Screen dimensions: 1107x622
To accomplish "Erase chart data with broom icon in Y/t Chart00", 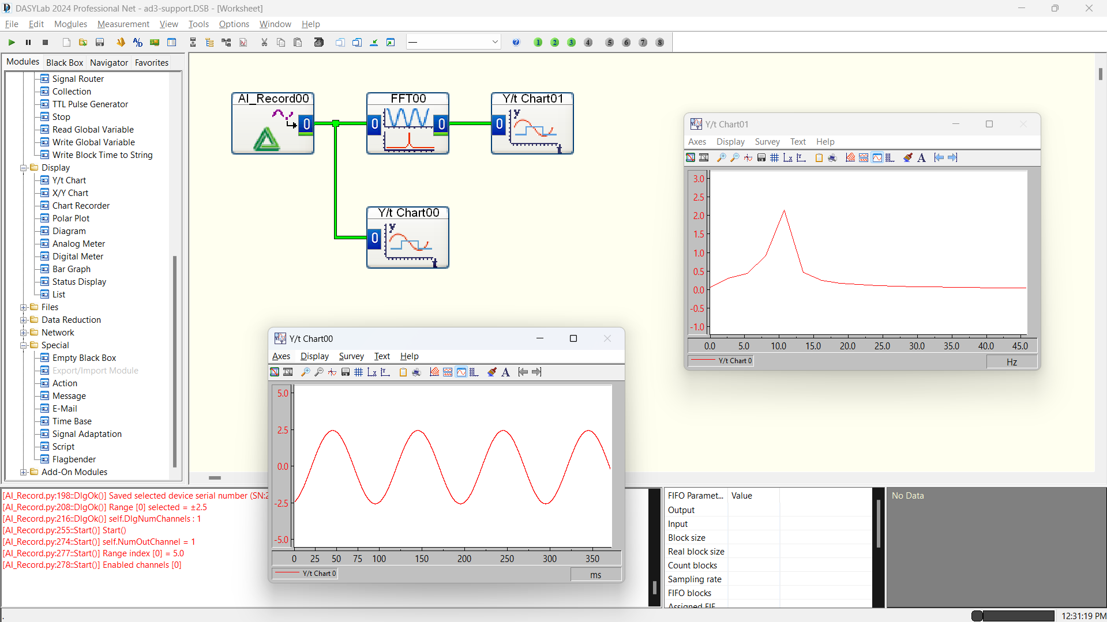I will tap(491, 372).
